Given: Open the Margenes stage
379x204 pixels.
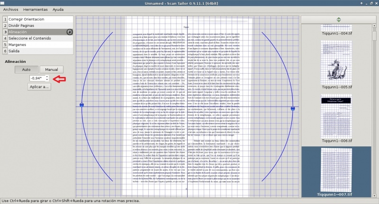Looking at the screenshot, I should coord(19,44).
